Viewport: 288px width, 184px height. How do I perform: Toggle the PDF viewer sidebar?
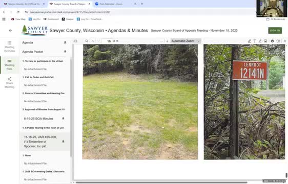tap(75, 41)
